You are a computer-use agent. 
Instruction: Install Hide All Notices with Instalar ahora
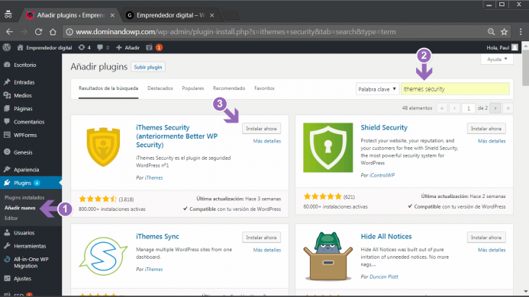tap(486, 238)
